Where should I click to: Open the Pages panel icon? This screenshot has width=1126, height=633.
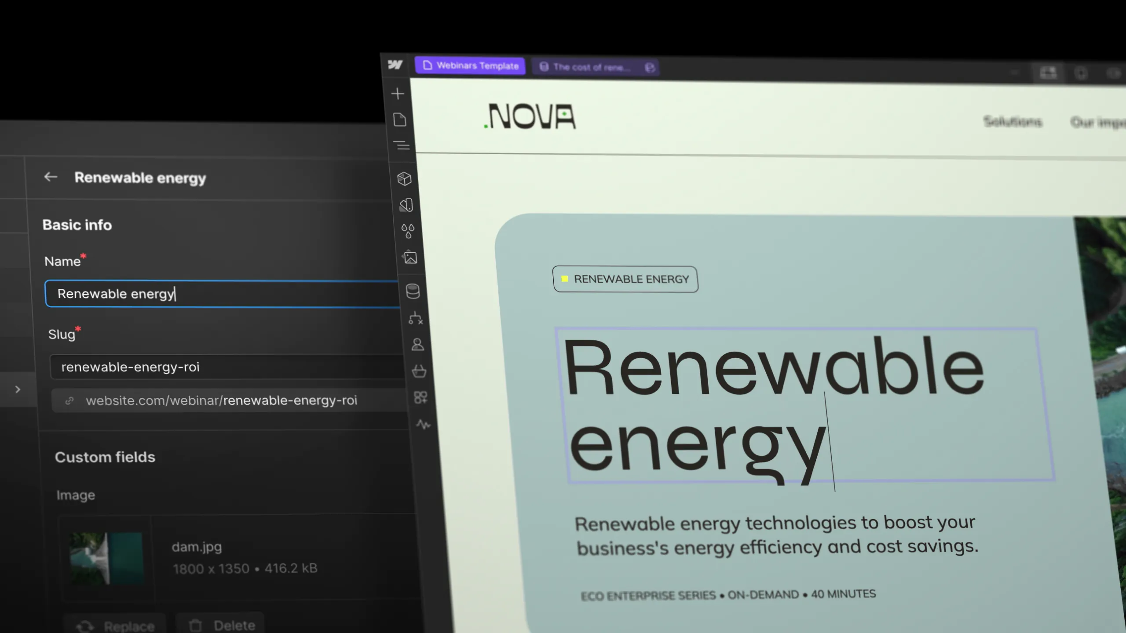point(399,120)
